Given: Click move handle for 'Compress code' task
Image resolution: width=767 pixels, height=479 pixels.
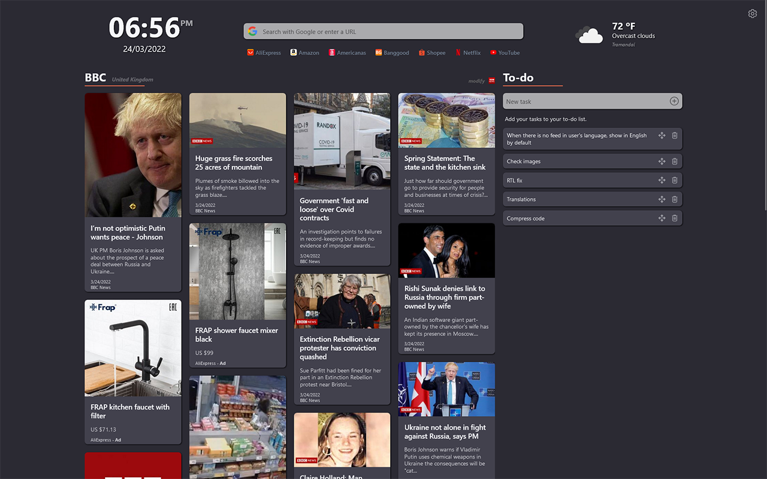Looking at the screenshot, I should point(662,219).
